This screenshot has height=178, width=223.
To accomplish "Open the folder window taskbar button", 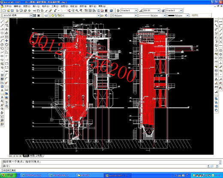I will pos(89,175).
